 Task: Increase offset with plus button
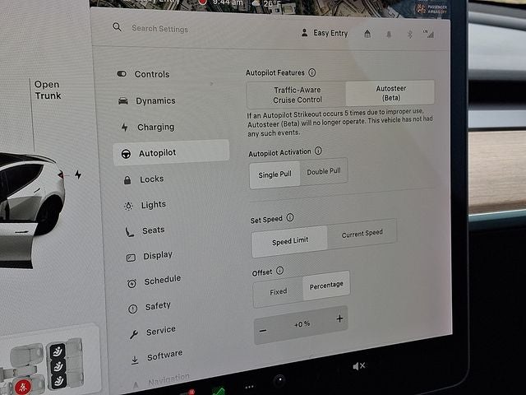pyautogui.click(x=339, y=318)
